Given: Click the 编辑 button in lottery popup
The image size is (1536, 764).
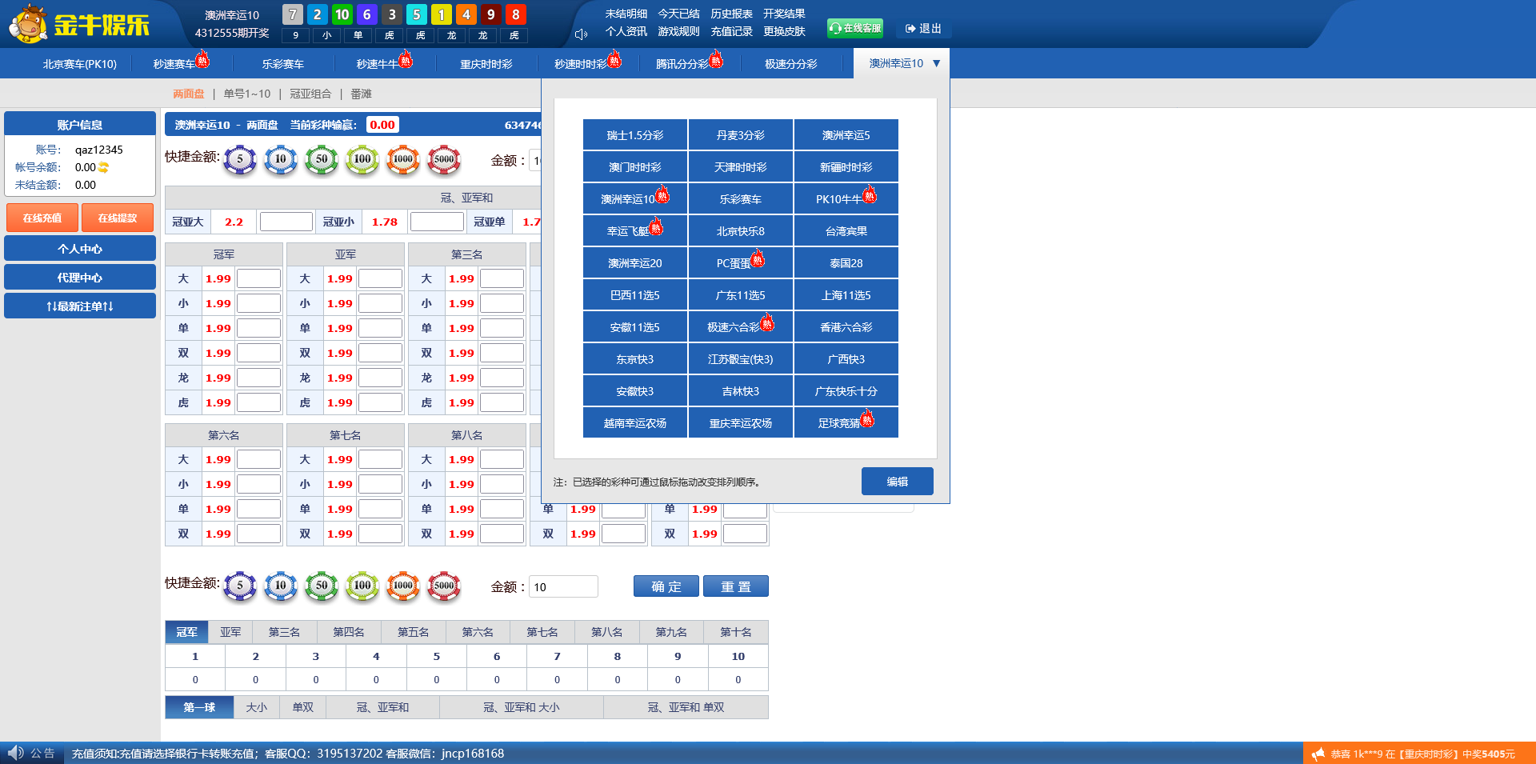Looking at the screenshot, I should coord(897,482).
